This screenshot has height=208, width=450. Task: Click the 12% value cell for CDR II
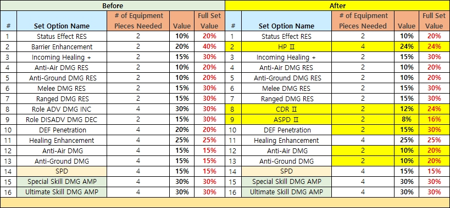tap(407, 109)
